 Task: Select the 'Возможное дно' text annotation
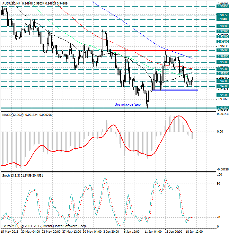(x=128, y=104)
